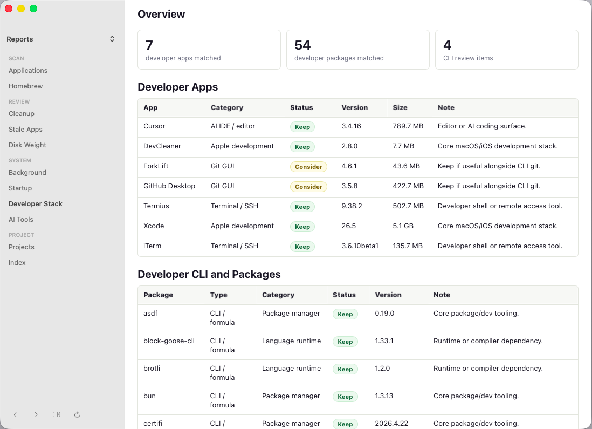Image resolution: width=592 pixels, height=429 pixels.
Task: Click the 789.7 MB size value
Action: (408, 126)
